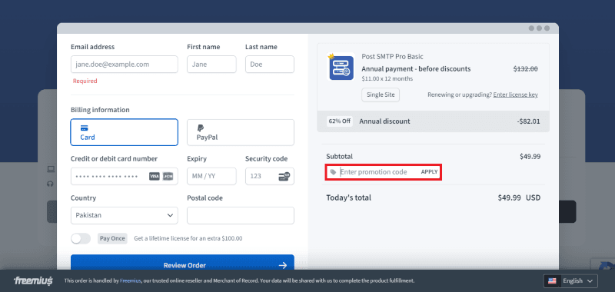Click the Postal code input
This screenshot has height=292, width=615.
(x=241, y=215)
